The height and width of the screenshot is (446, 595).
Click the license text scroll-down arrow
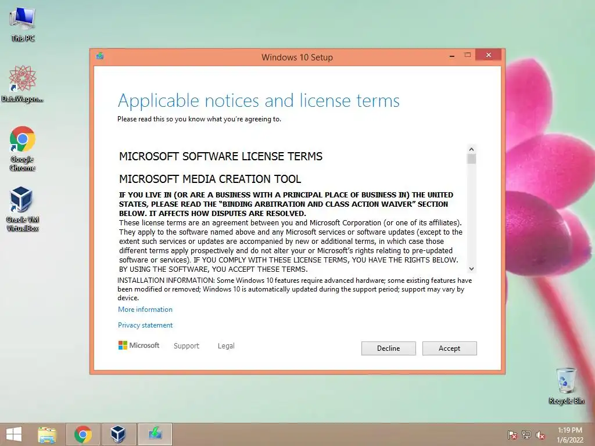click(471, 268)
